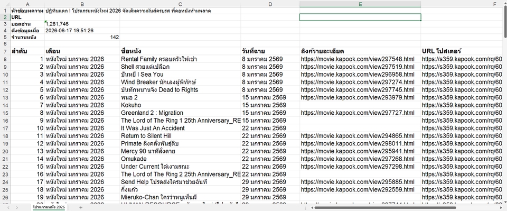The height and width of the screenshot is (211, 507).
Task: Select the Mieruko-Chan movie title cell
Action: 180,197
